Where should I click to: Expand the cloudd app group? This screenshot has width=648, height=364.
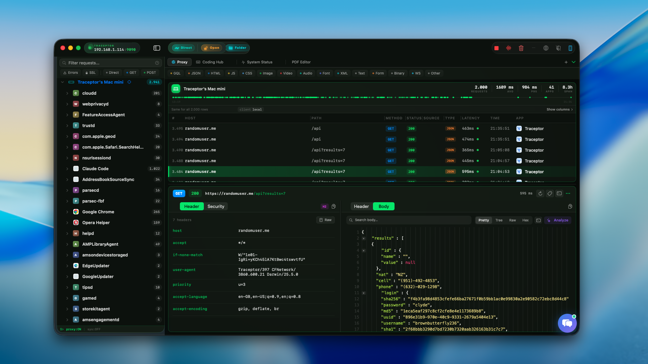coord(67,93)
